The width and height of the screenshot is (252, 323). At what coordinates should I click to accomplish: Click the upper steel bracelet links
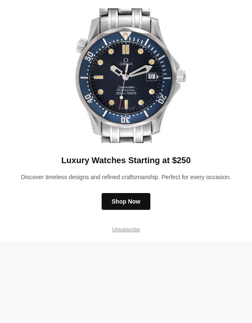click(x=125, y=18)
